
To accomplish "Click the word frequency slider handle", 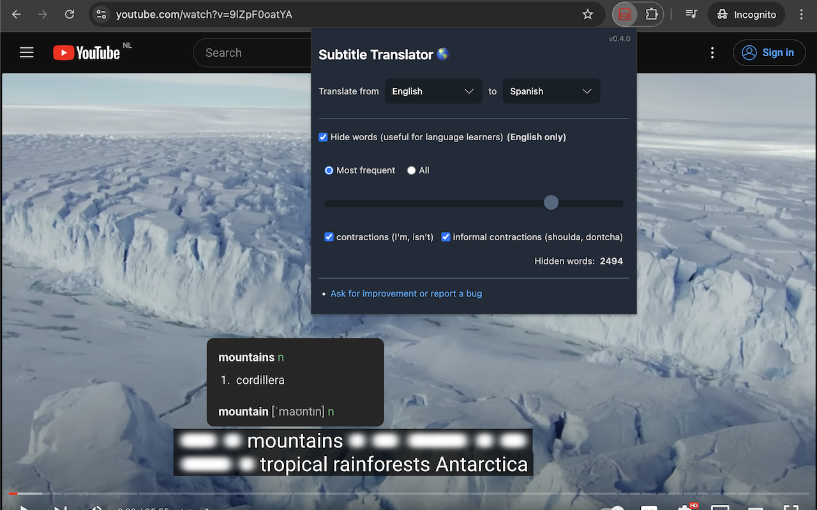I will pos(551,203).
